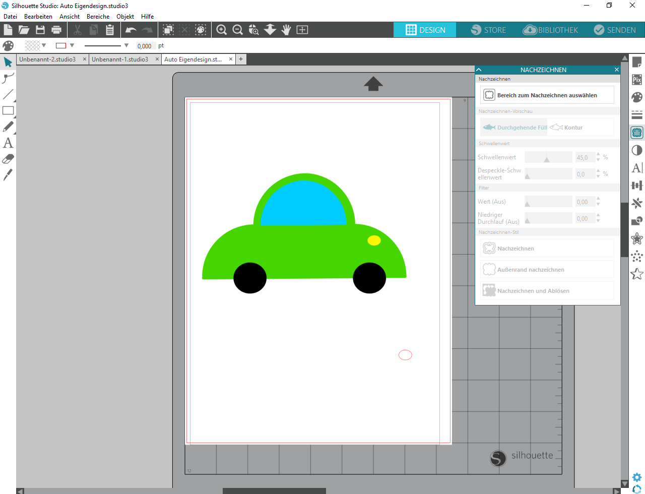Open the line color dropdown arrow

point(72,45)
